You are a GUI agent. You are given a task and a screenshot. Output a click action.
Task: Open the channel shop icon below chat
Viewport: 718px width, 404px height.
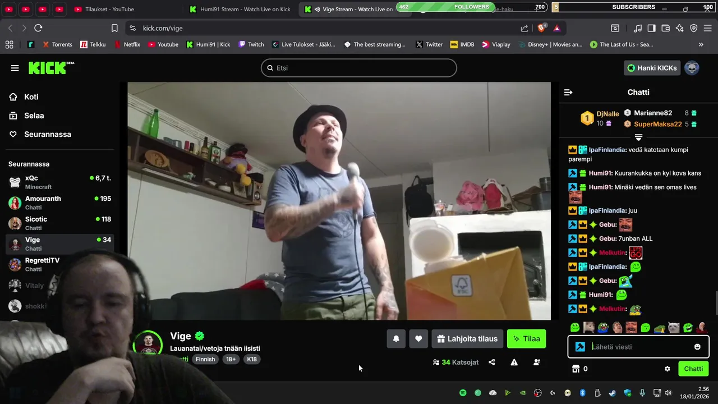click(x=575, y=369)
